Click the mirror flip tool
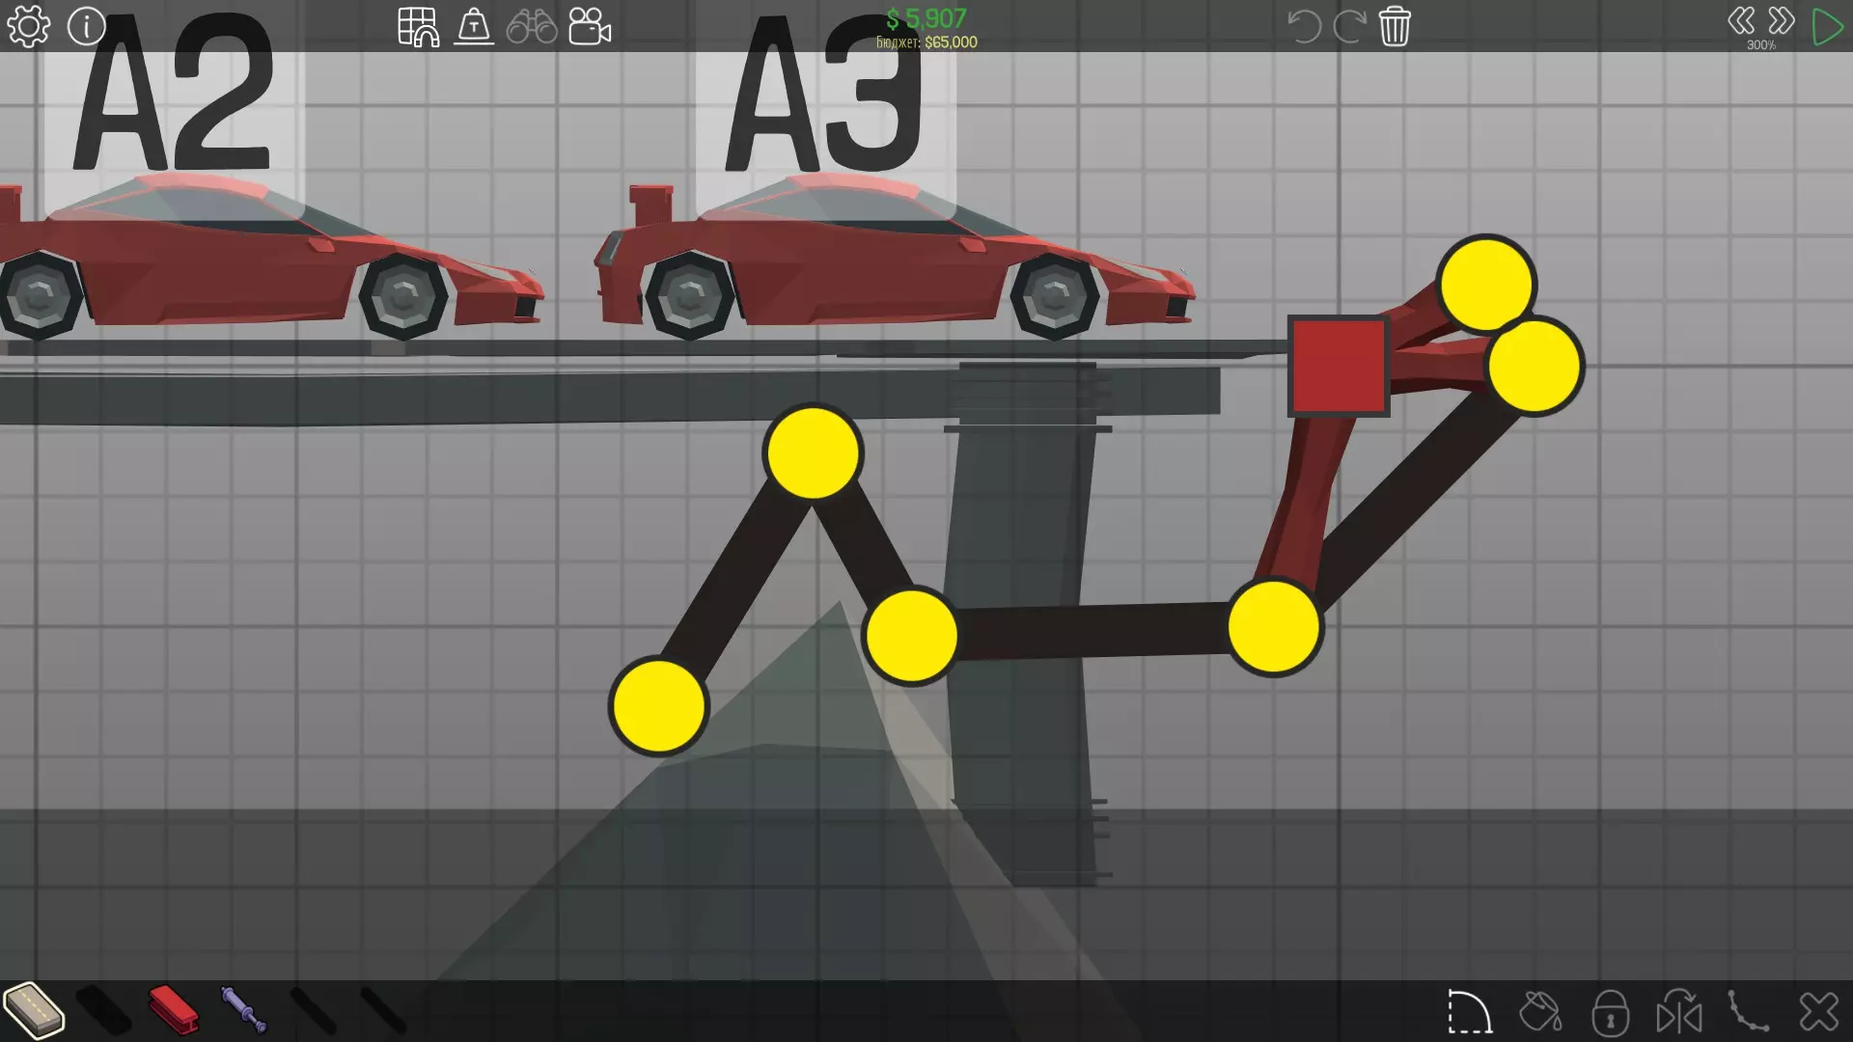 1679,1013
